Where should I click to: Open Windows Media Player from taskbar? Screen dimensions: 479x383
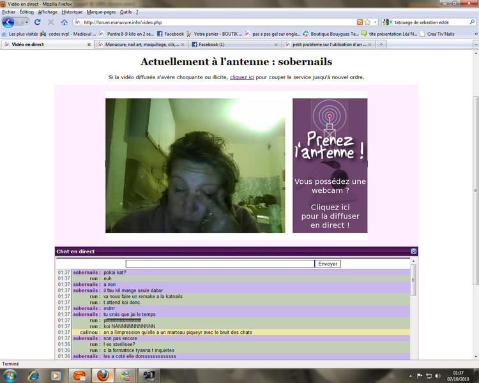click(56, 375)
